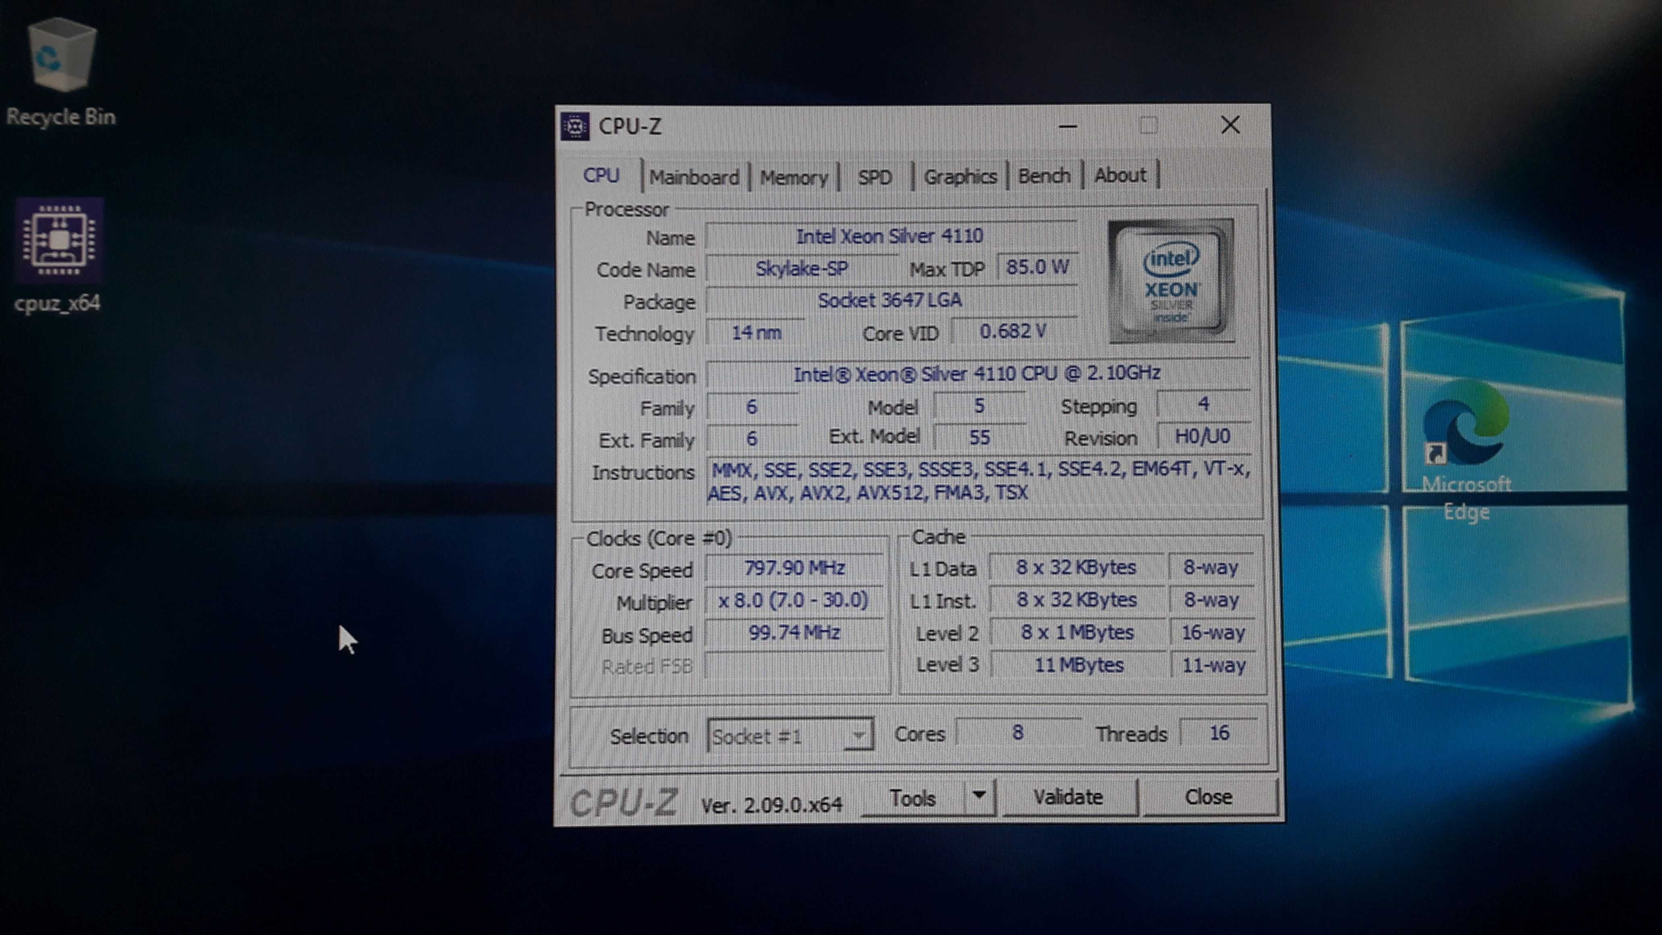Launch Microsoft Edge from the desktop
The height and width of the screenshot is (935, 1662).
[x=1466, y=450]
